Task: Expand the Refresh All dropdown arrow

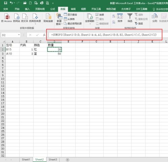Action: click(x=90, y=24)
